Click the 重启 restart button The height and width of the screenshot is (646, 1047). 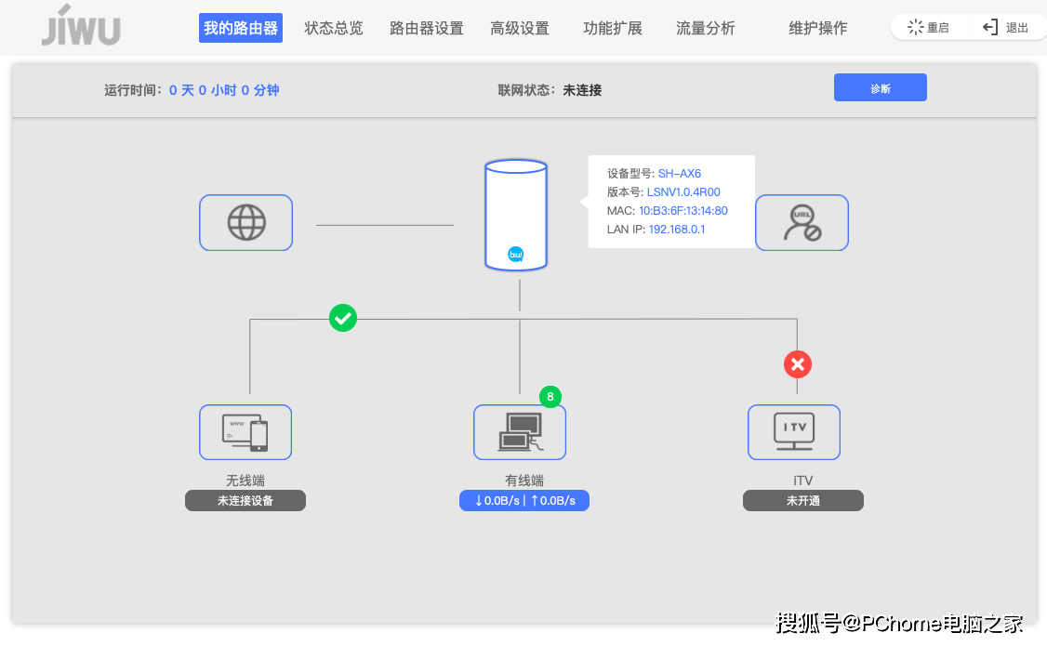click(x=929, y=28)
